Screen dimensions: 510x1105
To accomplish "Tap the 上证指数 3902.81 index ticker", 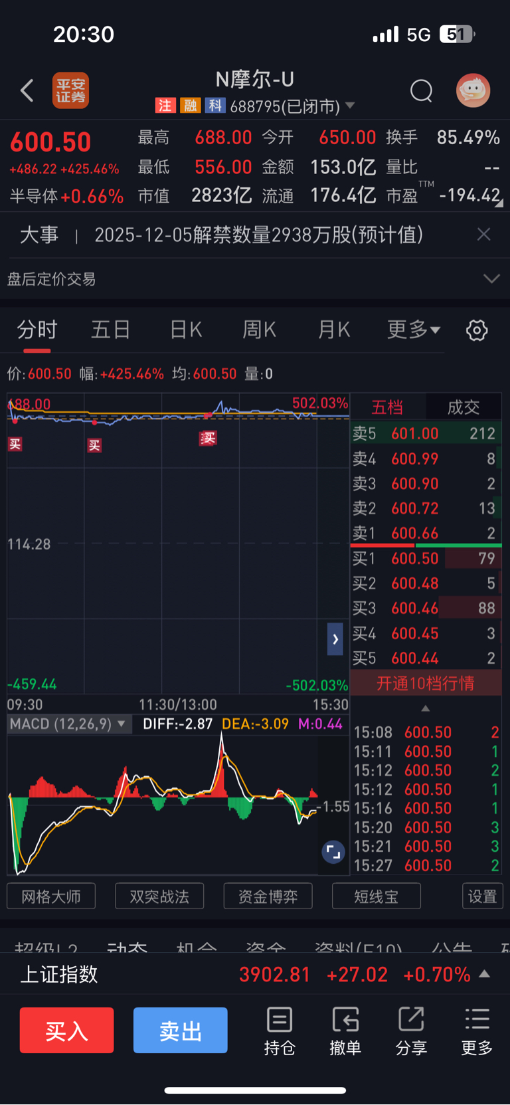I will click(x=255, y=974).
